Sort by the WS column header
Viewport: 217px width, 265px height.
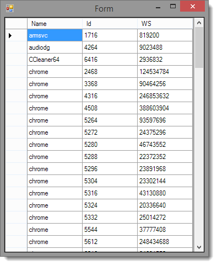165,24
